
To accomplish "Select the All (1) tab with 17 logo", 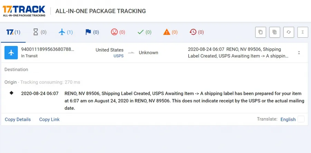I will 13,32.
